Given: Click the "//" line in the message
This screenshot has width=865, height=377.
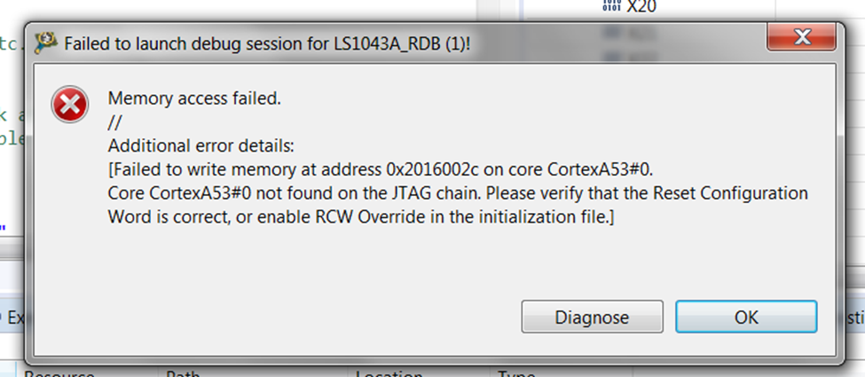Looking at the screenshot, I should [114, 122].
